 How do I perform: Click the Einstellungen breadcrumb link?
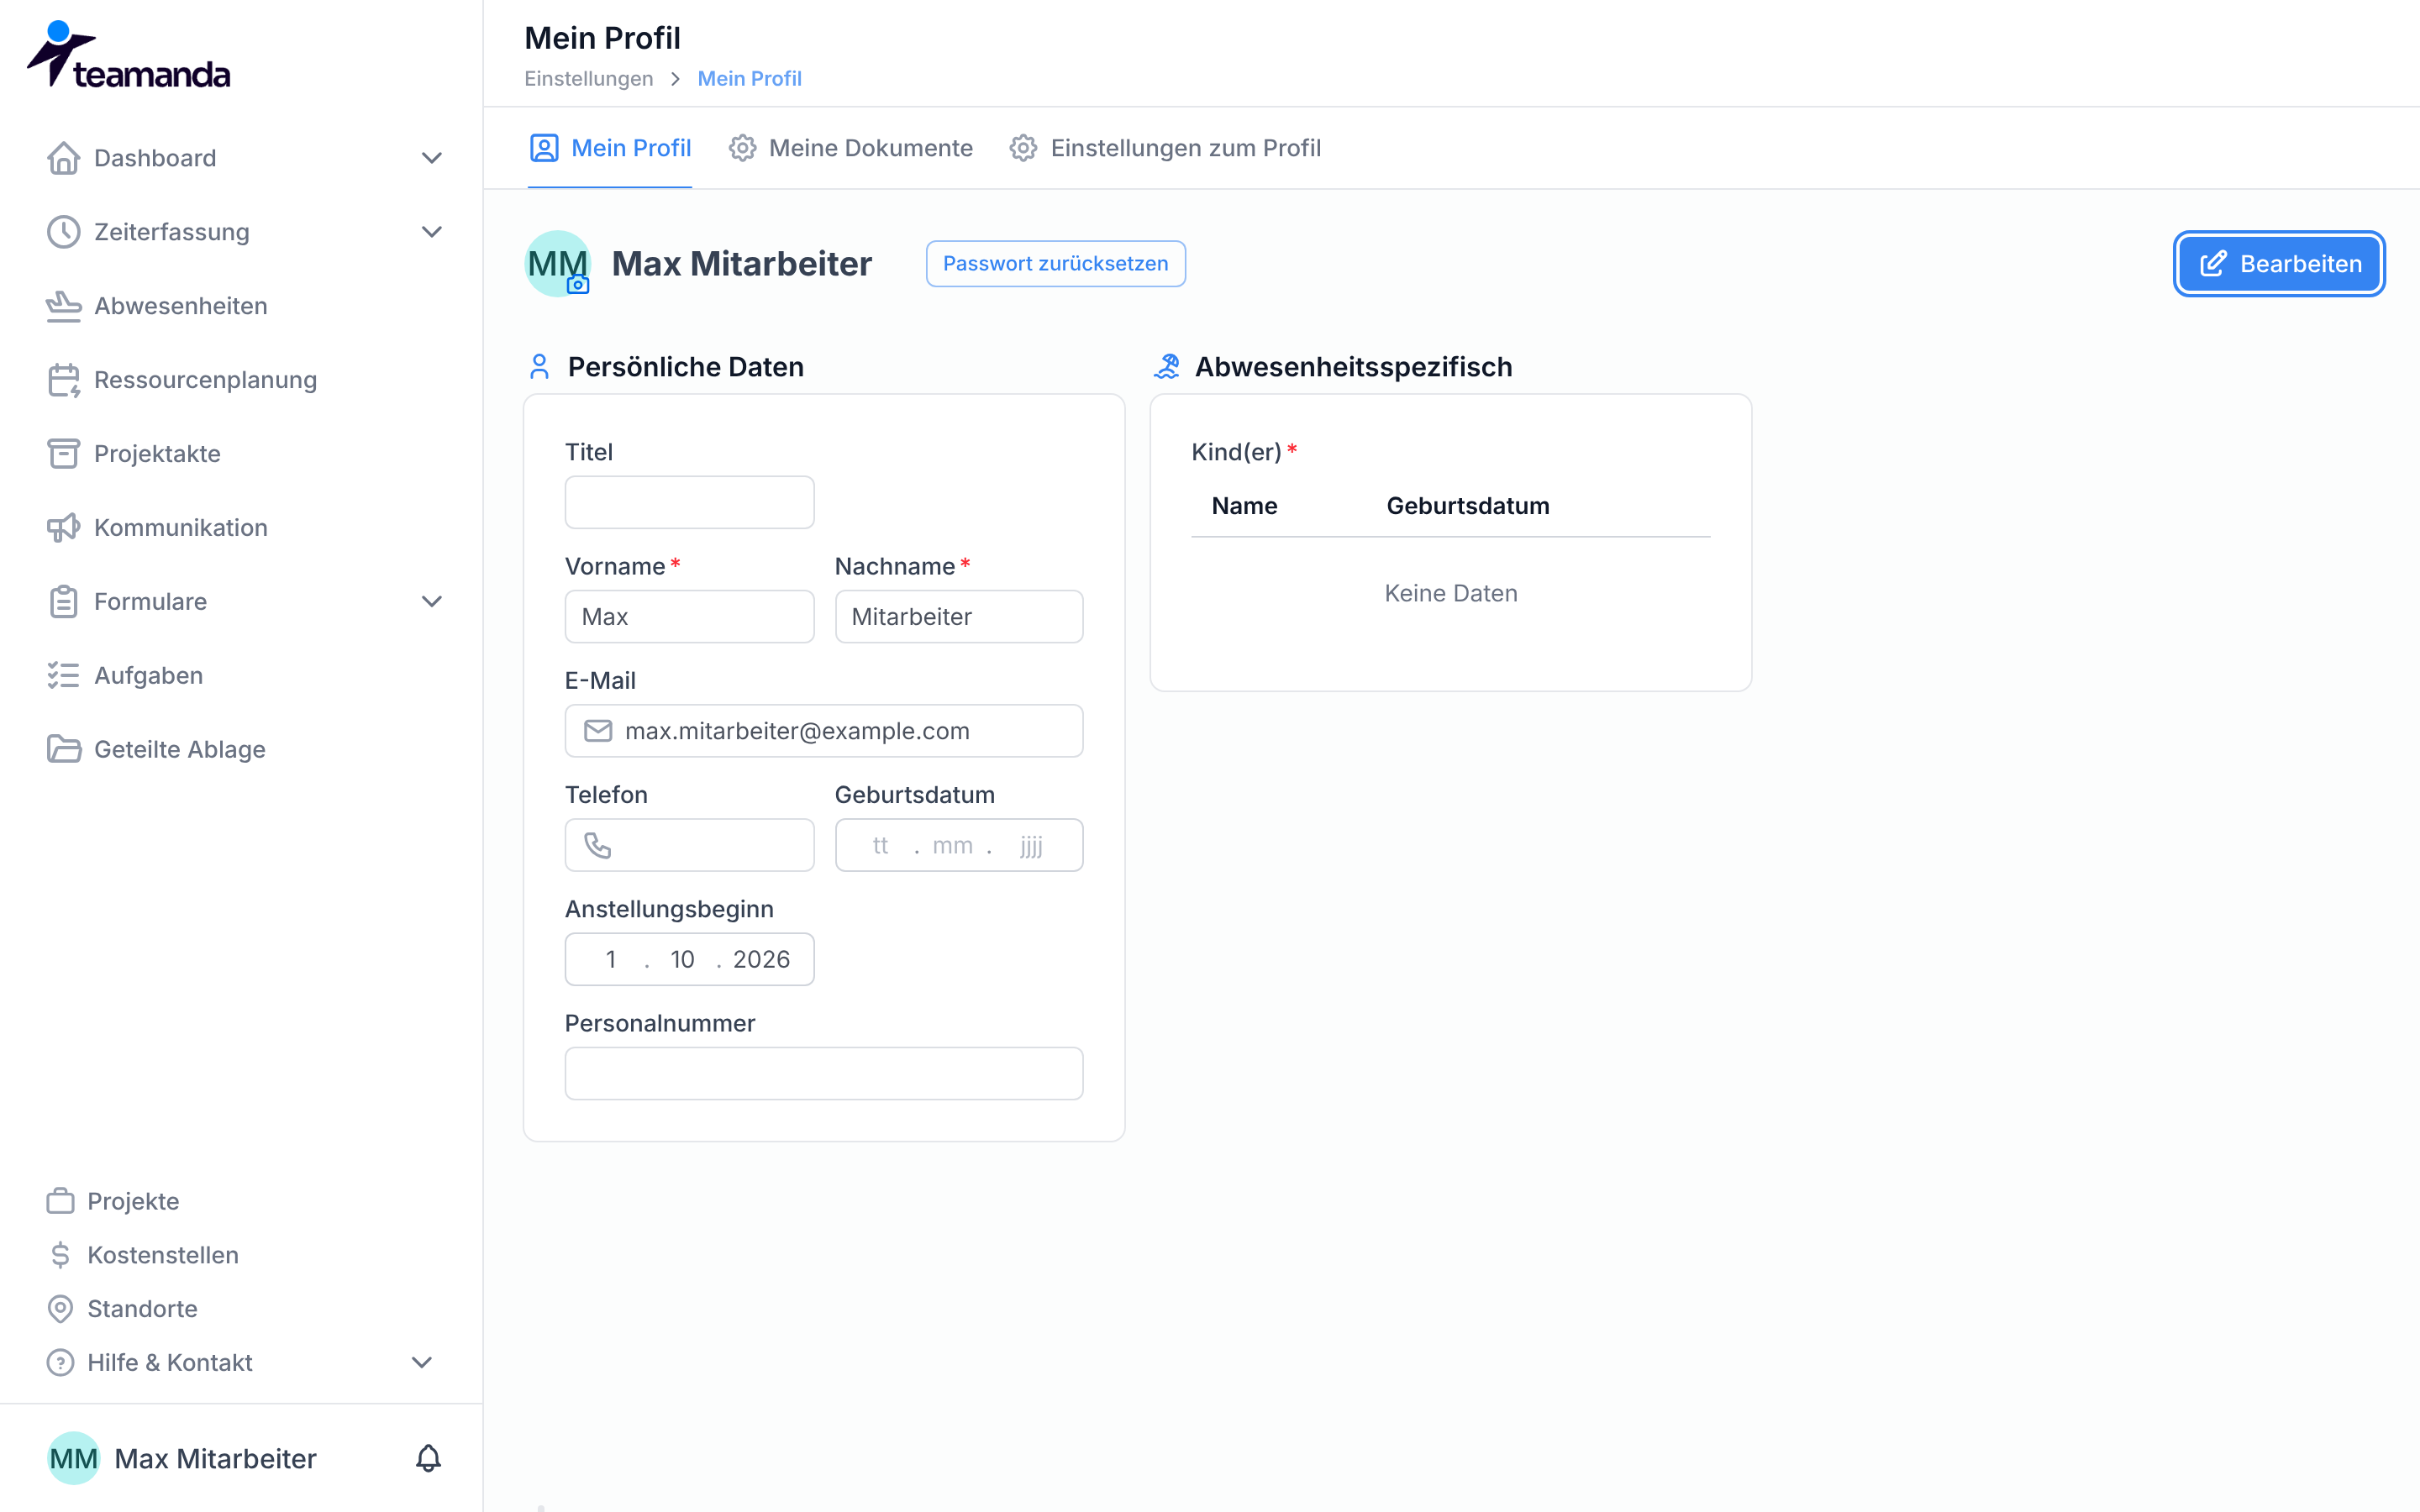point(588,79)
